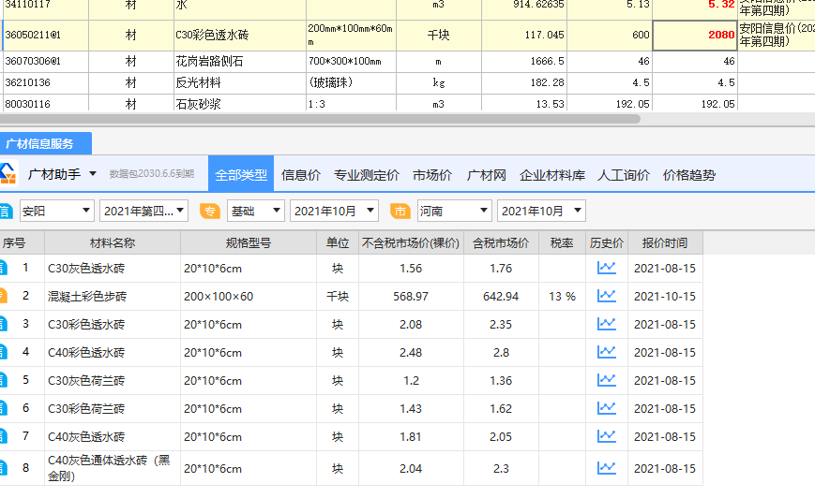Click the 数据包2030.6.6到期 text
This screenshot has height=498, width=815.
pos(151,174)
